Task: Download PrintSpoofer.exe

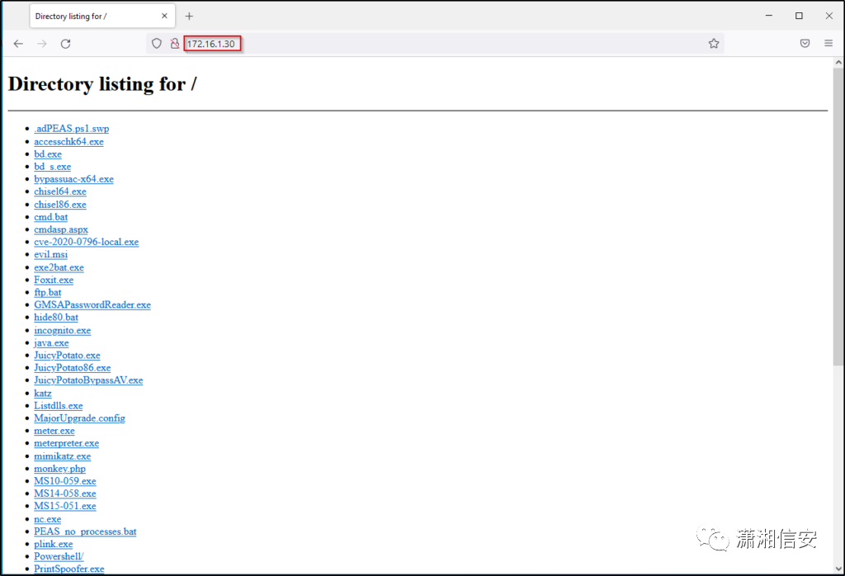Action: 69,569
